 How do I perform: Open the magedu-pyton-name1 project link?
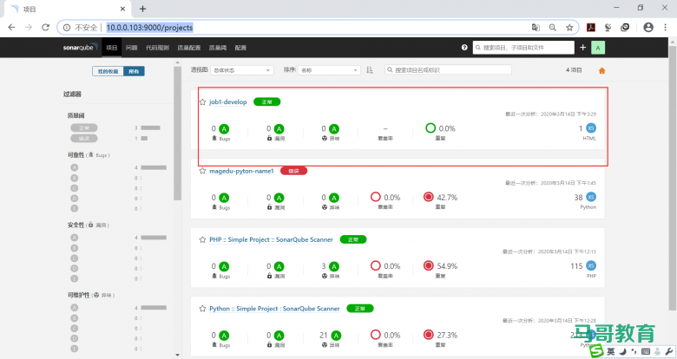tap(241, 171)
